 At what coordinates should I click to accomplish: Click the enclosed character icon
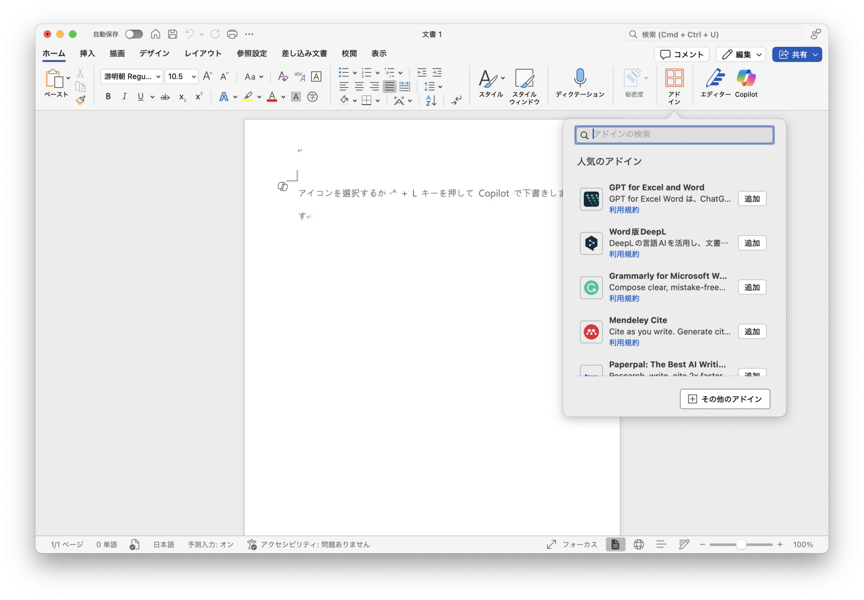tap(312, 97)
